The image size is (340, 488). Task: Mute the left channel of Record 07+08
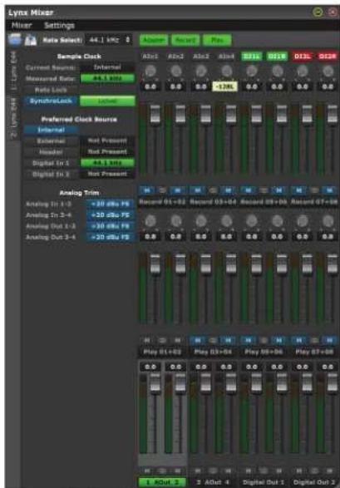coord(299,190)
